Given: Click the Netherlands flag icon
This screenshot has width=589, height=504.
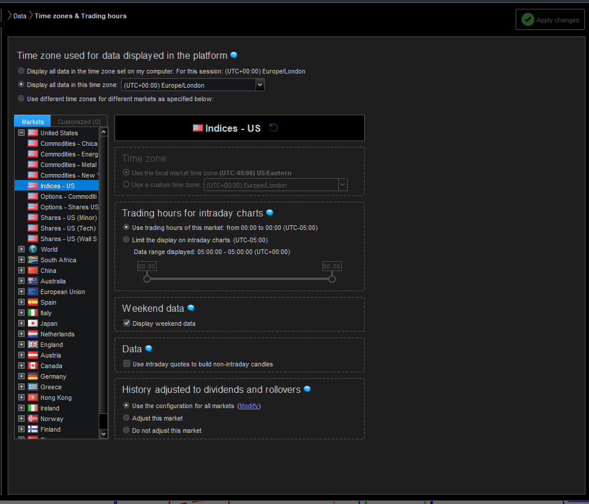Looking at the screenshot, I should pos(33,333).
